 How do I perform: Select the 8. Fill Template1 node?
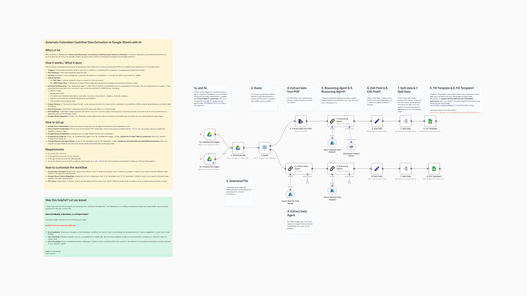434,168
